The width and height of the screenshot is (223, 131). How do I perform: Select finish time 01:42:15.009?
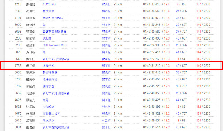coord(152,38)
